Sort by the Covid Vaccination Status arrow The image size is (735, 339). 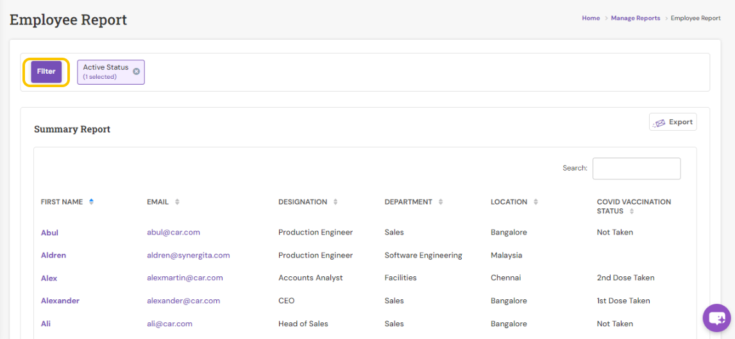(x=631, y=211)
